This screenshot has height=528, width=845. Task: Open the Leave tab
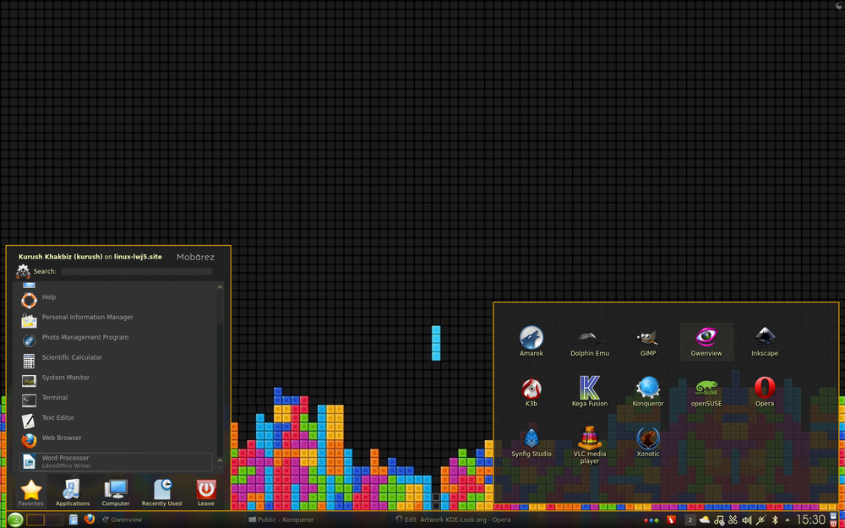(206, 493)
